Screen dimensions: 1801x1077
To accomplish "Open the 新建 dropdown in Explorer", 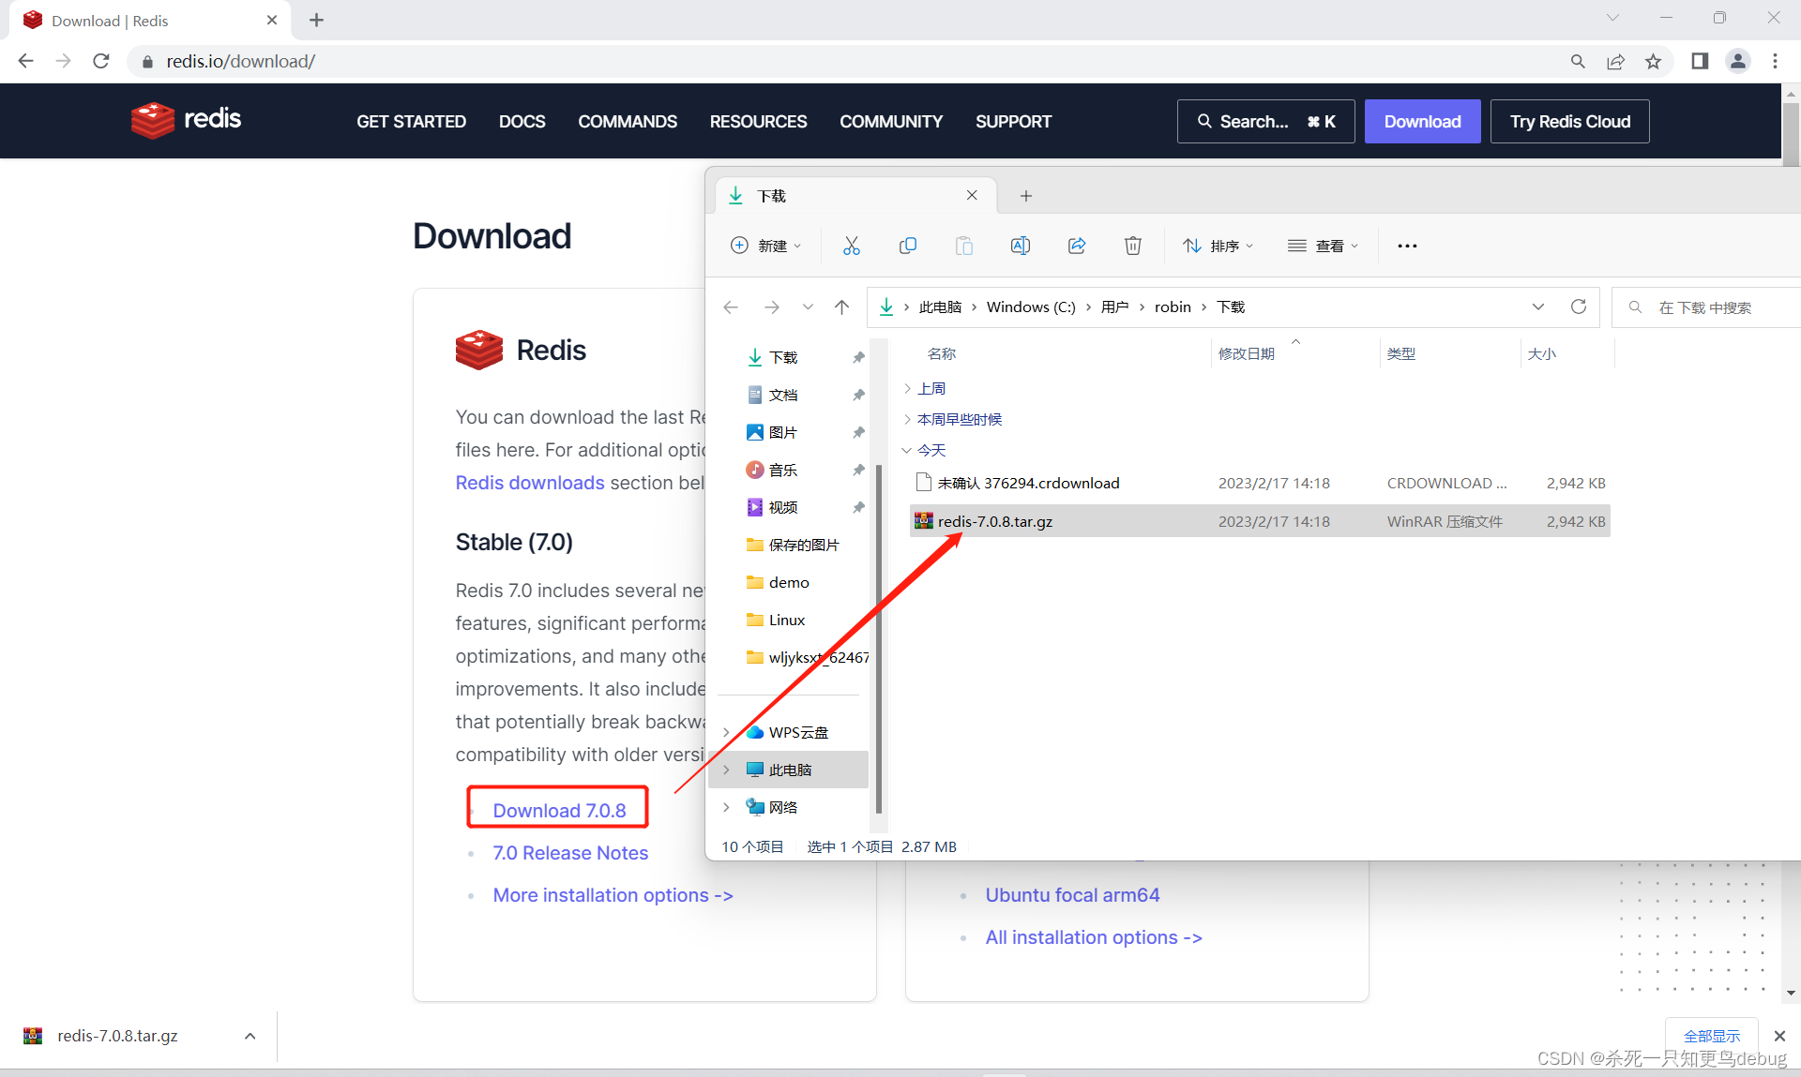I will [766, 246].
